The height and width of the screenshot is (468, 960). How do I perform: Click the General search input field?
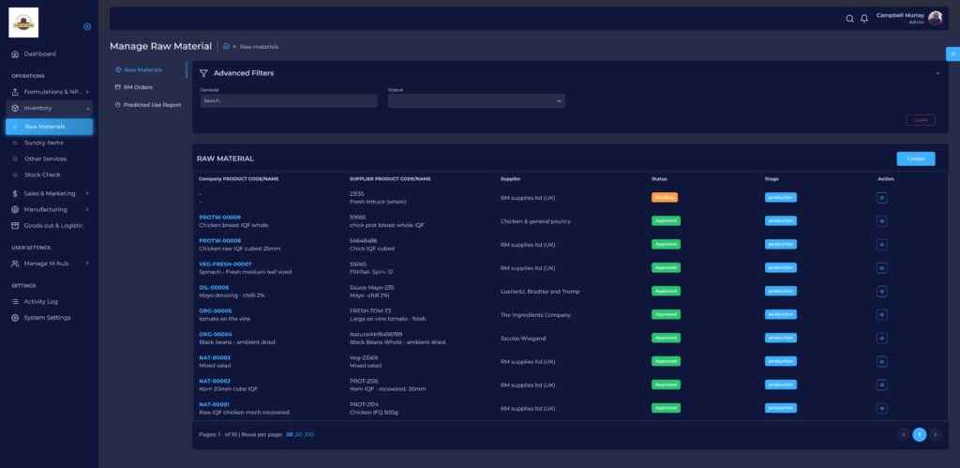click(288, 100)
